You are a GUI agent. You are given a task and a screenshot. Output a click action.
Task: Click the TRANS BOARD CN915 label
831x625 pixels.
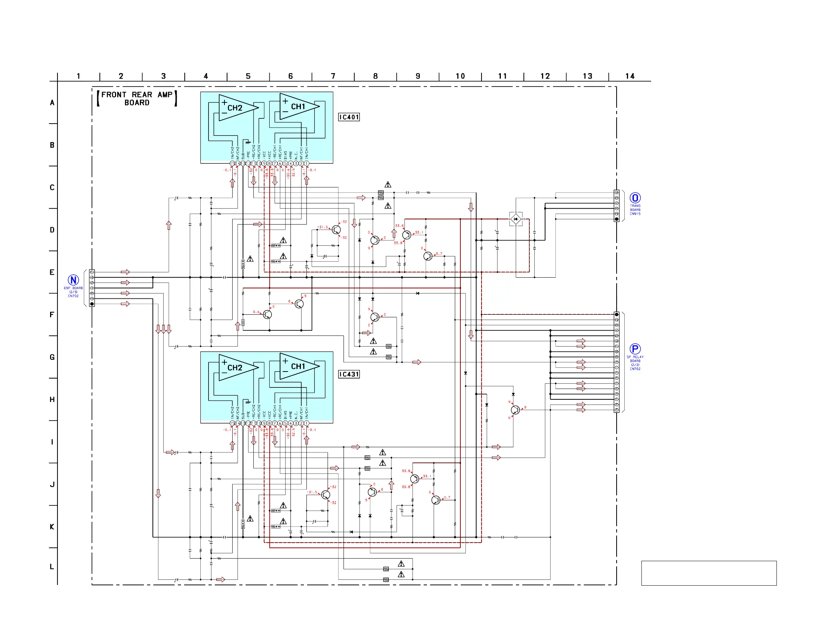point(635,210)
